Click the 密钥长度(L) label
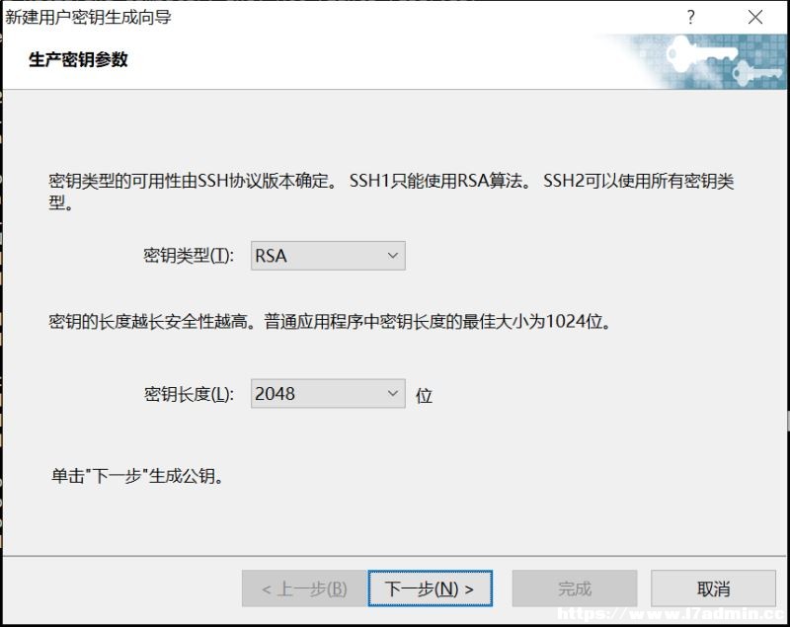This screenshot has width=790, height=627. click(x=189, y=394)
